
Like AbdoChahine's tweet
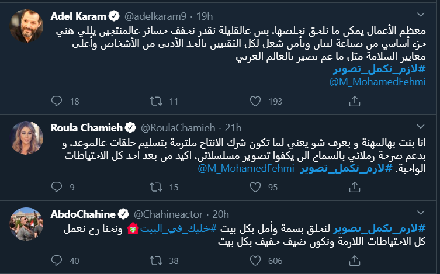254,261
